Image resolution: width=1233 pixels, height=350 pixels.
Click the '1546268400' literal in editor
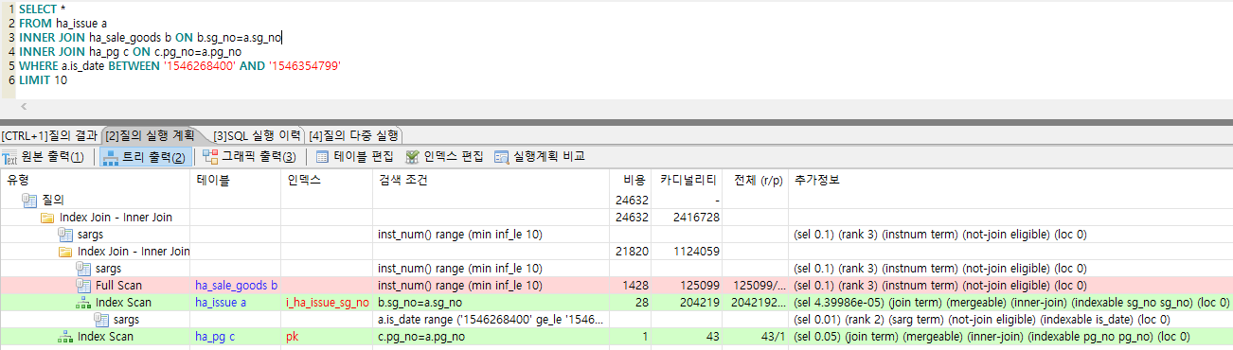[200, 66]
